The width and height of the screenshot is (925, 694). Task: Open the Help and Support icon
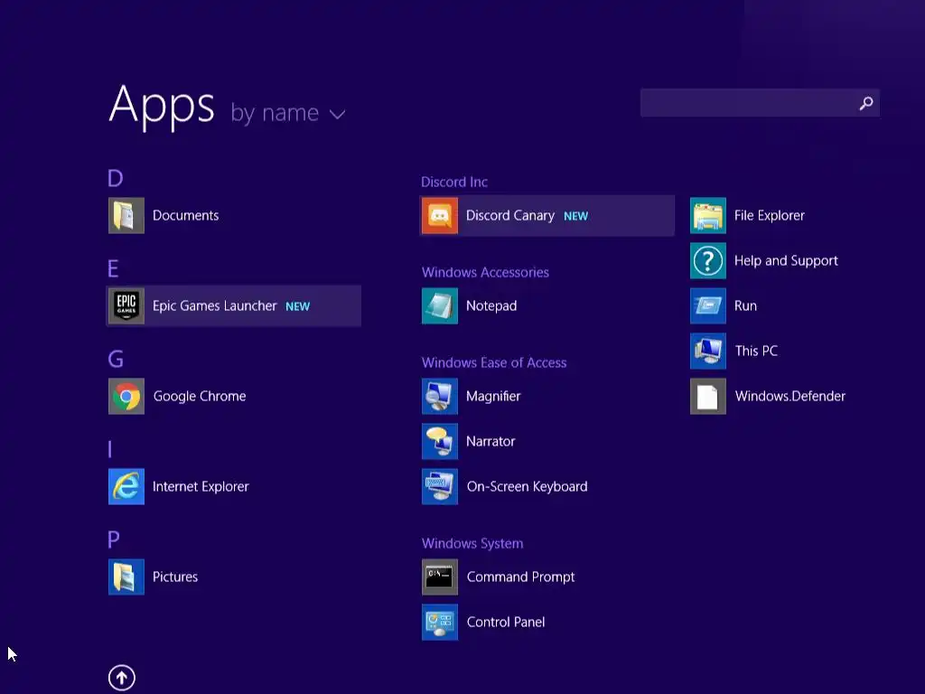708,261
